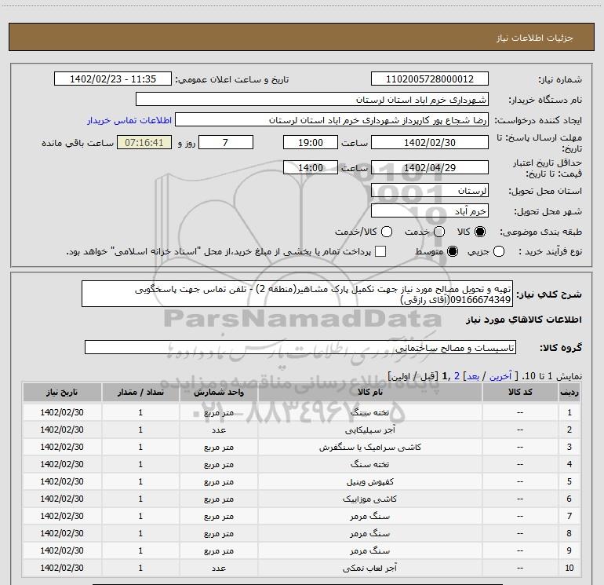Click the deadline hour field 19:00
604x585 pixels.
(311, 142)
